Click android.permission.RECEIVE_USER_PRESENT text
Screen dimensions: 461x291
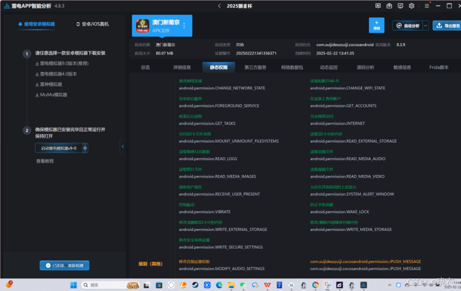click(x=219, y=194)
